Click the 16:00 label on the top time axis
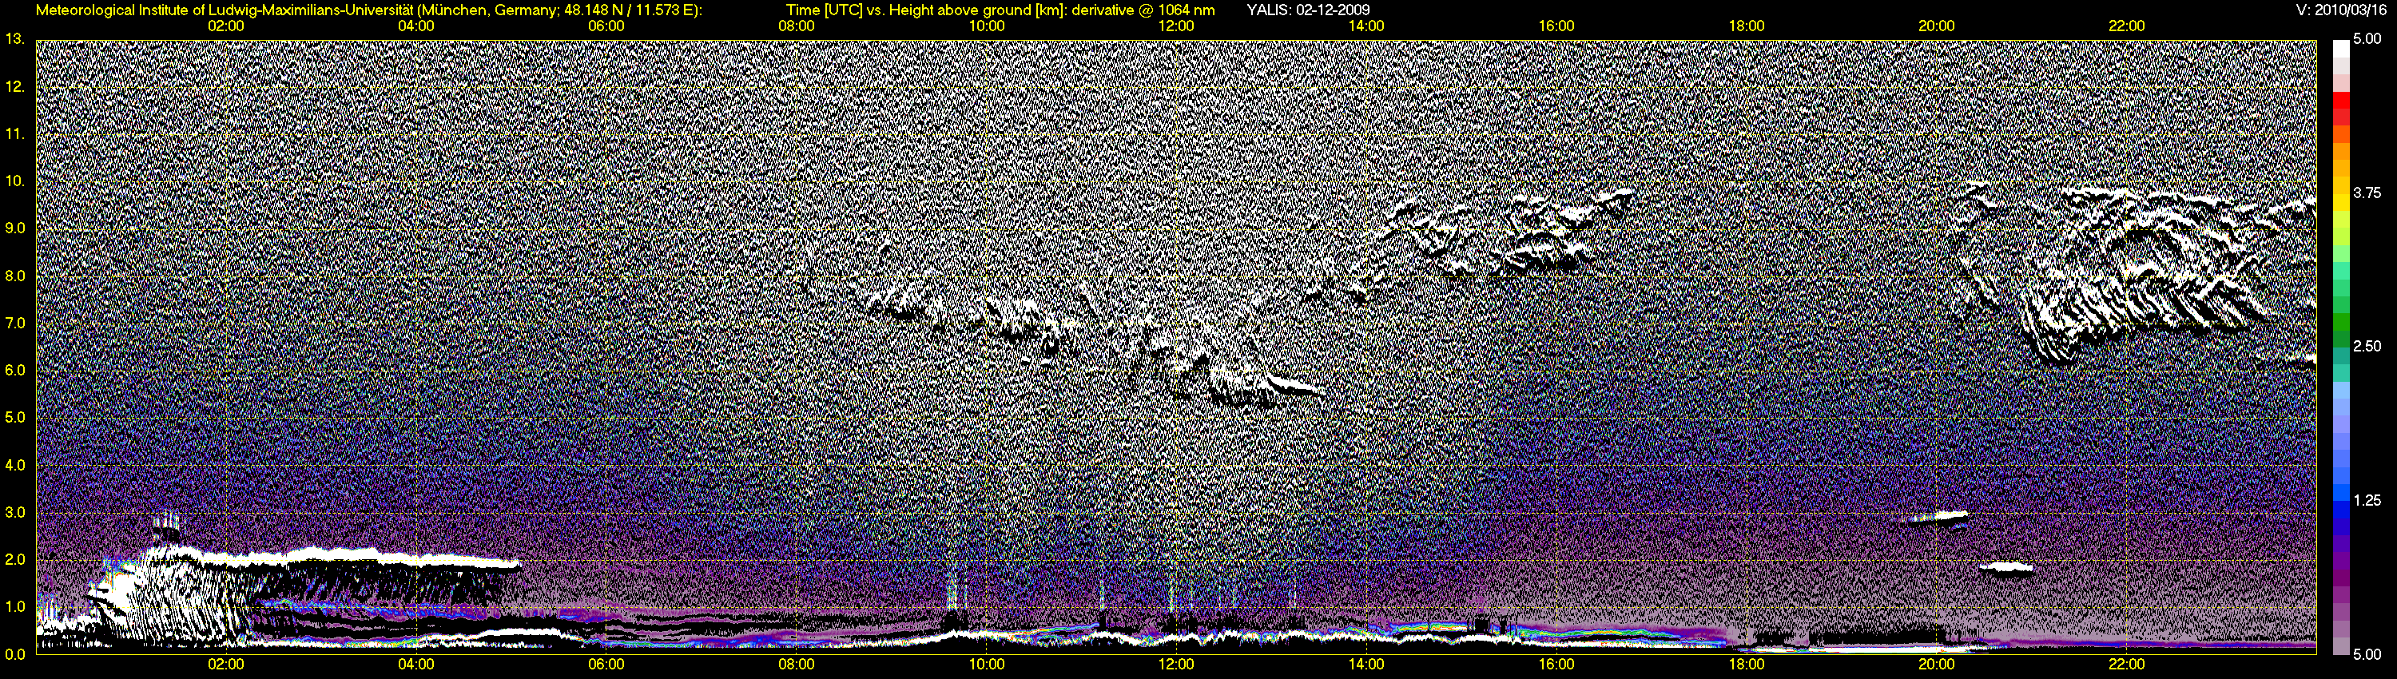2397x679 pixels. click(1556, 26)
